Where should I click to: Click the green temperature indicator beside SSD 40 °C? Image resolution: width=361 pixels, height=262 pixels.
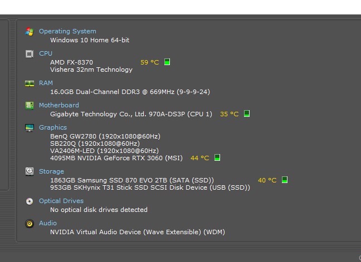coord(285,180)
